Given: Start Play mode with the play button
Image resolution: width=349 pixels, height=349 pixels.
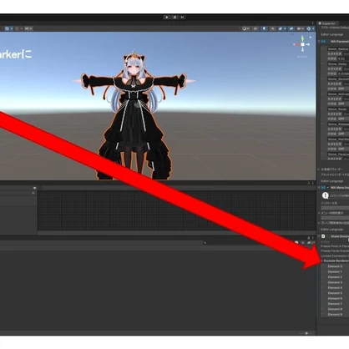Looking at the screenshot, I should point(167,18).
